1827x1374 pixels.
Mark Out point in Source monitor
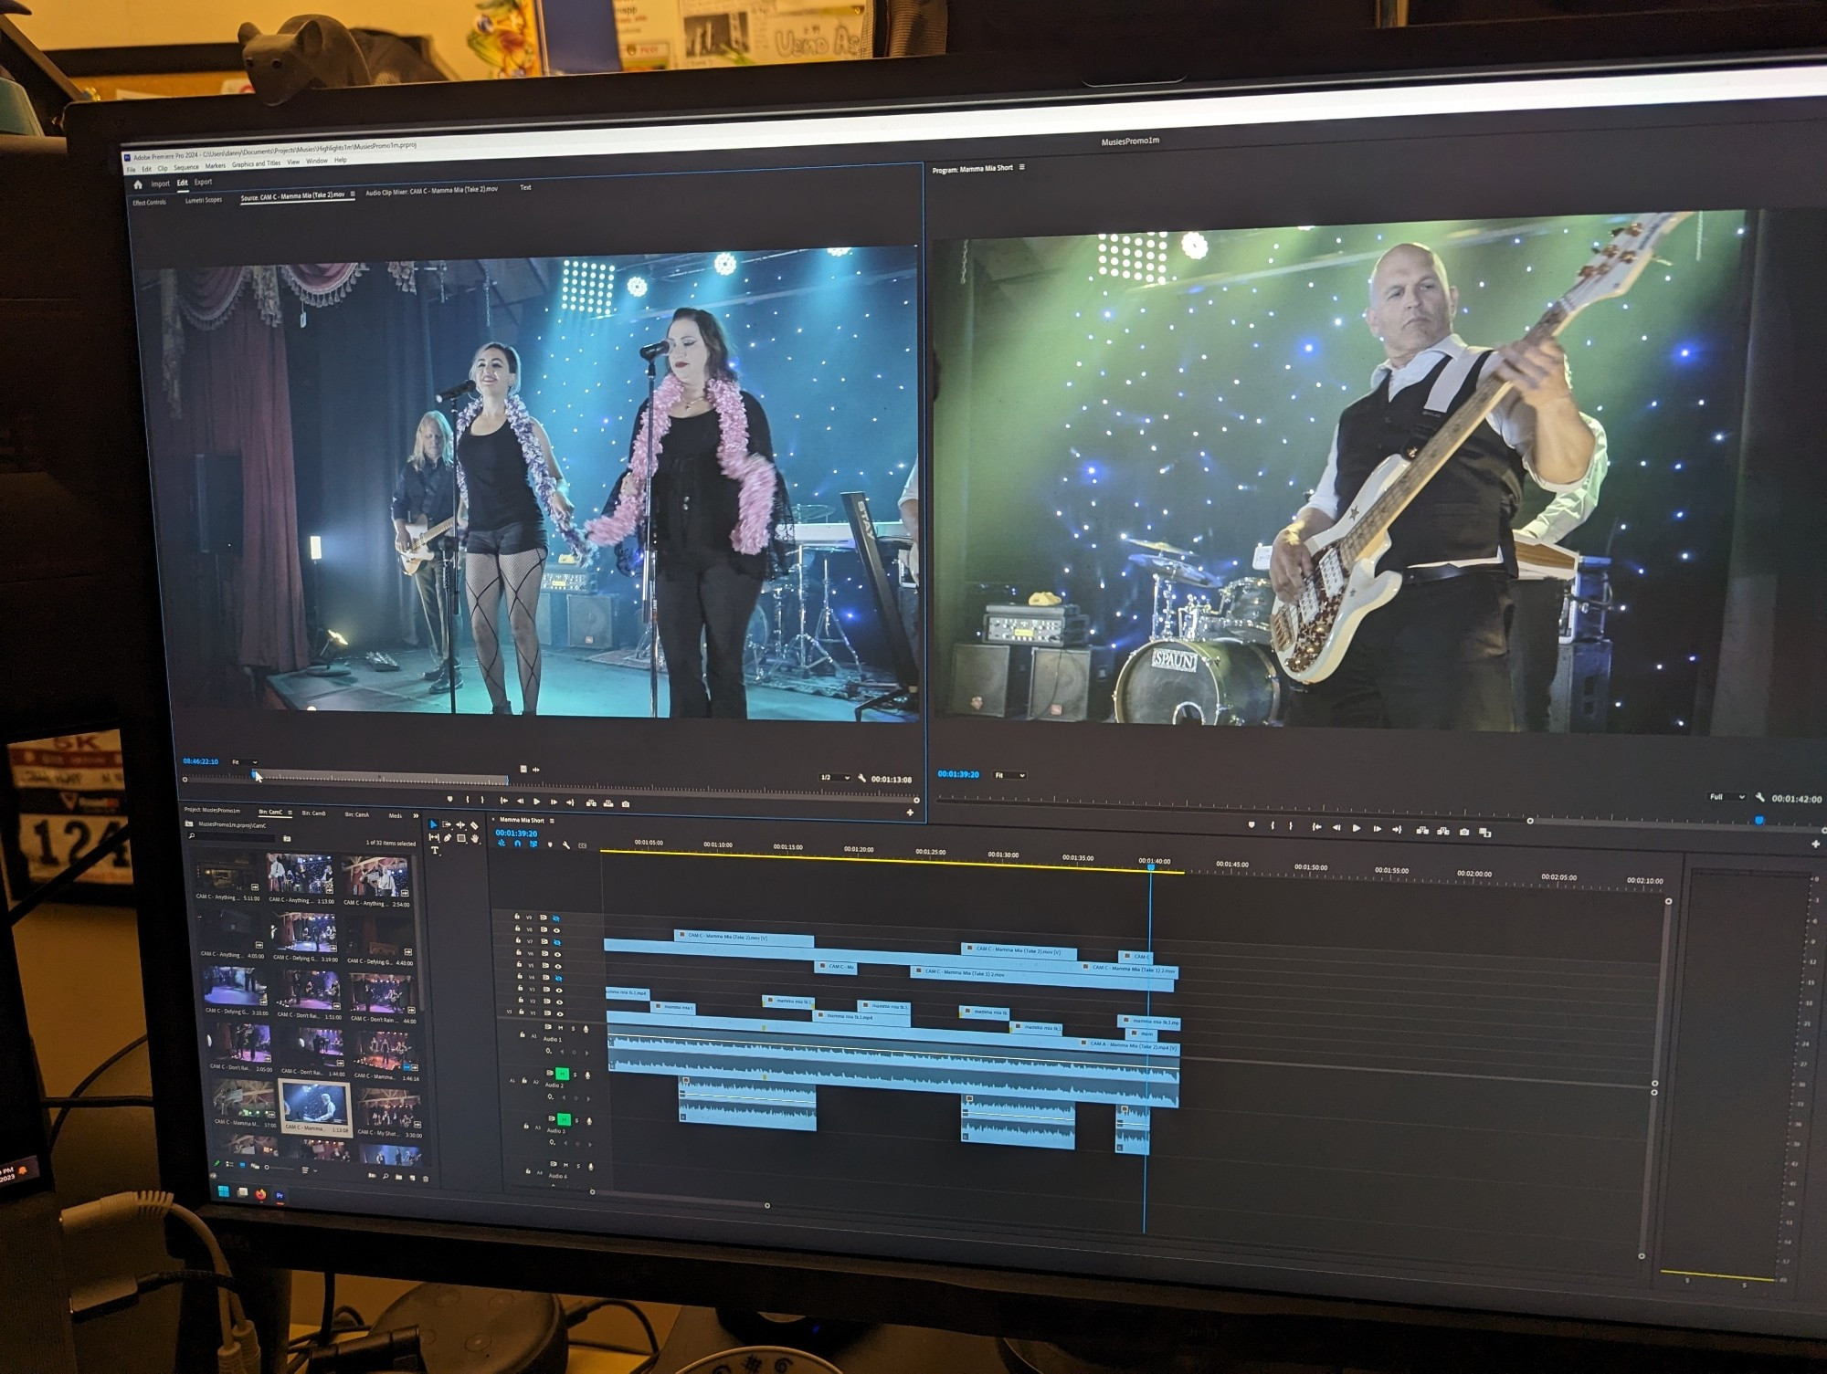coord(482,800)
